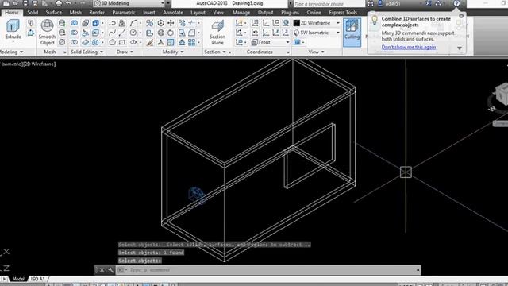Image resolution: width=508 pixels, height=286 pixels.
Task: Open the Express Tools ribbon tab
Action: (343, 13)
